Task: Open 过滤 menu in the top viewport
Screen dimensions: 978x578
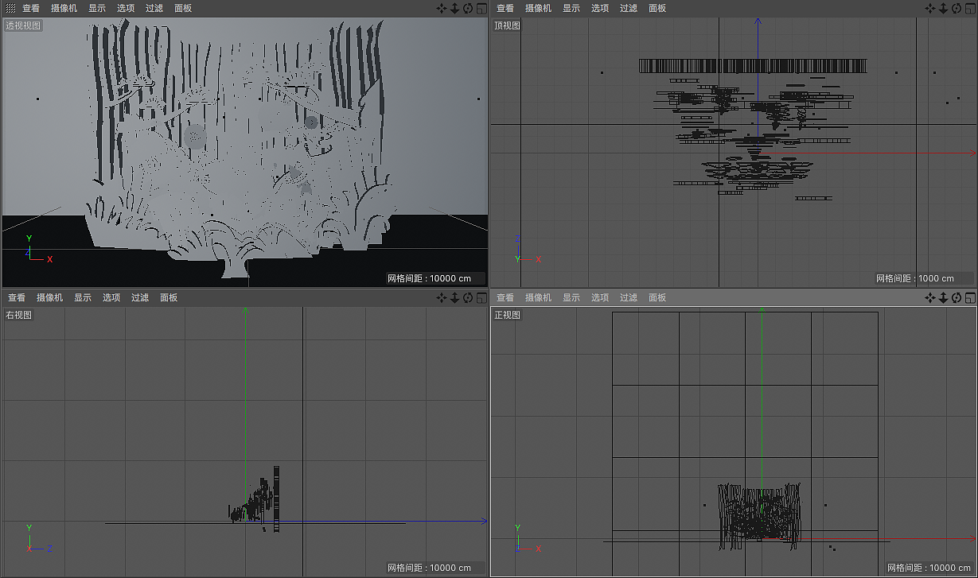Action: pos(629,9)
